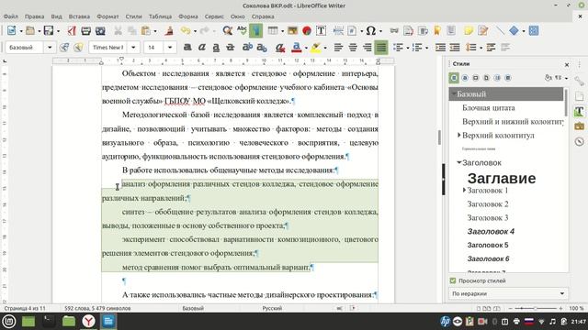Open the font name dropdown arrow

pyautogui.click(x=133, y=48)
